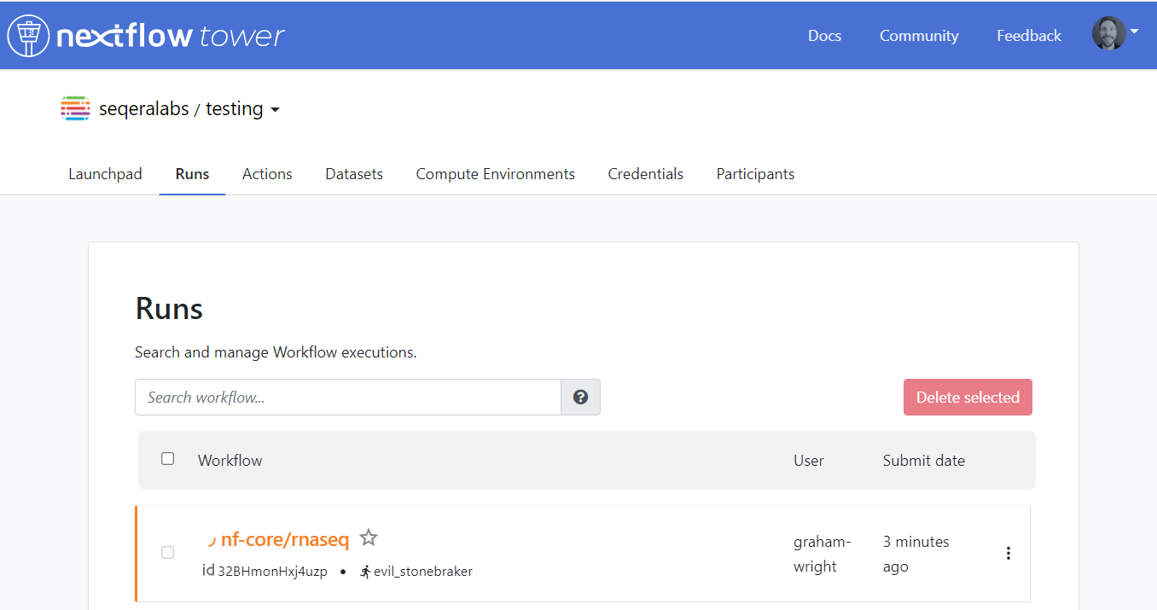Click the search help question-mark icon
The height and width of the screenshot is (610, 1157).
click(x=580, y=397)
